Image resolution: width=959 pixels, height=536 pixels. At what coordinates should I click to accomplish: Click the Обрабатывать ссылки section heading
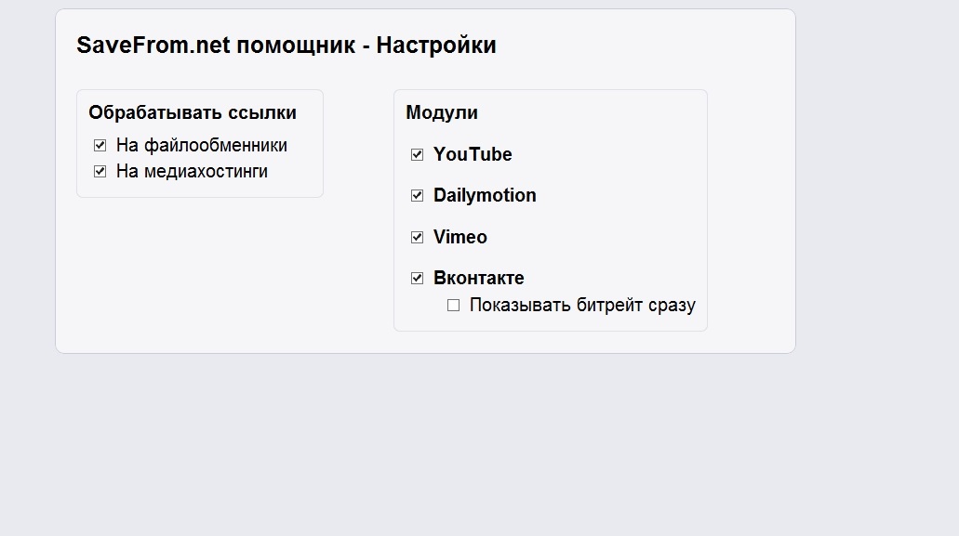click(193, 112)
